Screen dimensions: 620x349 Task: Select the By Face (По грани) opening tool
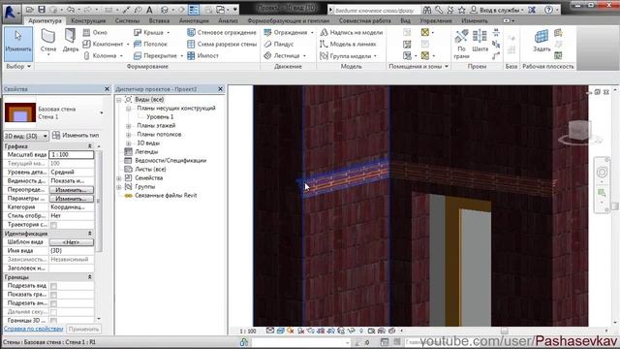[x=461, y=44]
